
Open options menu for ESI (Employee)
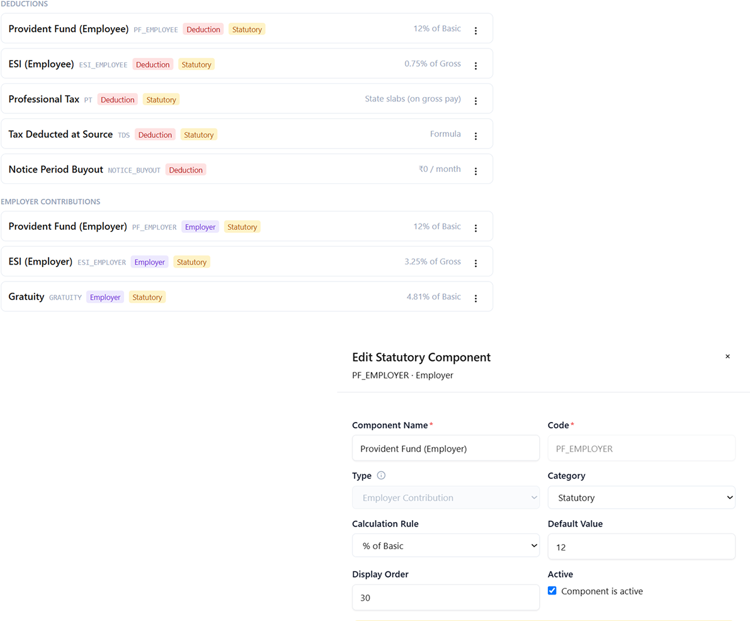(475, 66)
